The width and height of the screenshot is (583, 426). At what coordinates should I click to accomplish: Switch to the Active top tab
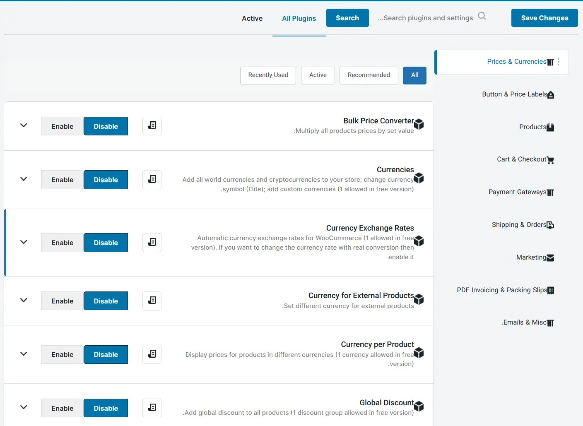coord(252,18)
